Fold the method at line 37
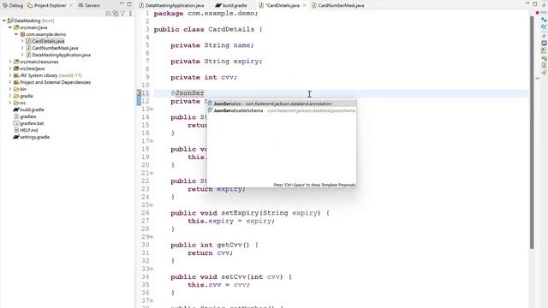Screen dimensions: 548x308 (x=152, y=301)
